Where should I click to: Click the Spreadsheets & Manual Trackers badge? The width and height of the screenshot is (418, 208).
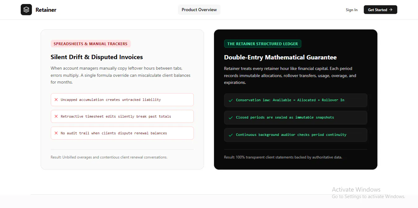(x=90, y=44)
